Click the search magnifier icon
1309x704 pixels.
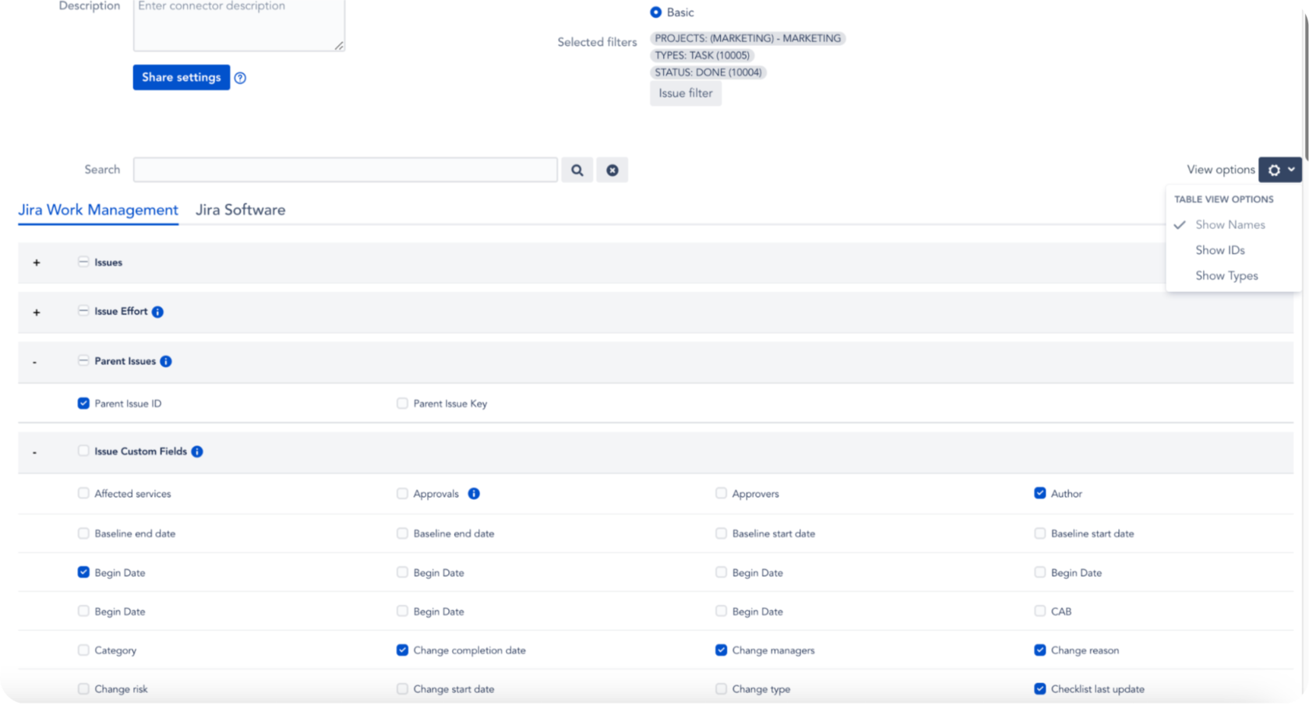(577, 170)
